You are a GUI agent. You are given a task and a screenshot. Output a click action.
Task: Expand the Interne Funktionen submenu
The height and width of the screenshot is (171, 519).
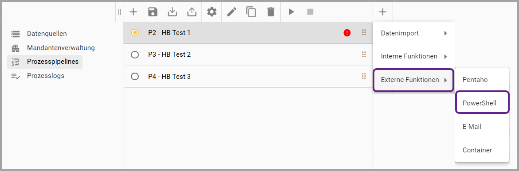click(414, 56)
